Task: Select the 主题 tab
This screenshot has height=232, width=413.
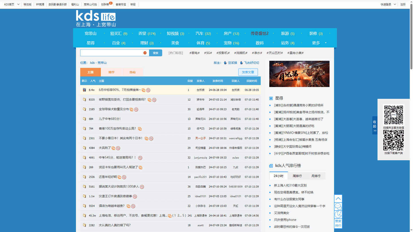Action: click(91, 72)
